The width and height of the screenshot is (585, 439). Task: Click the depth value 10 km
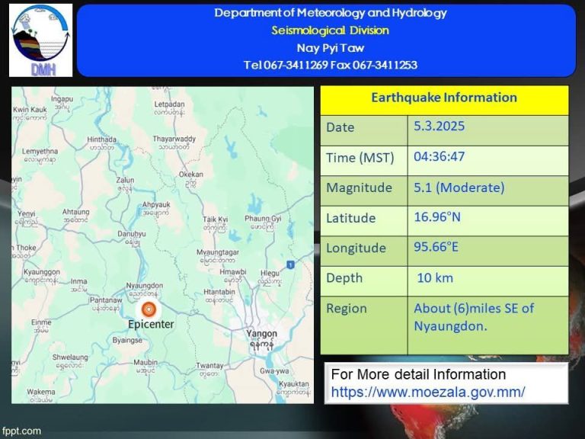coord(434,277)
